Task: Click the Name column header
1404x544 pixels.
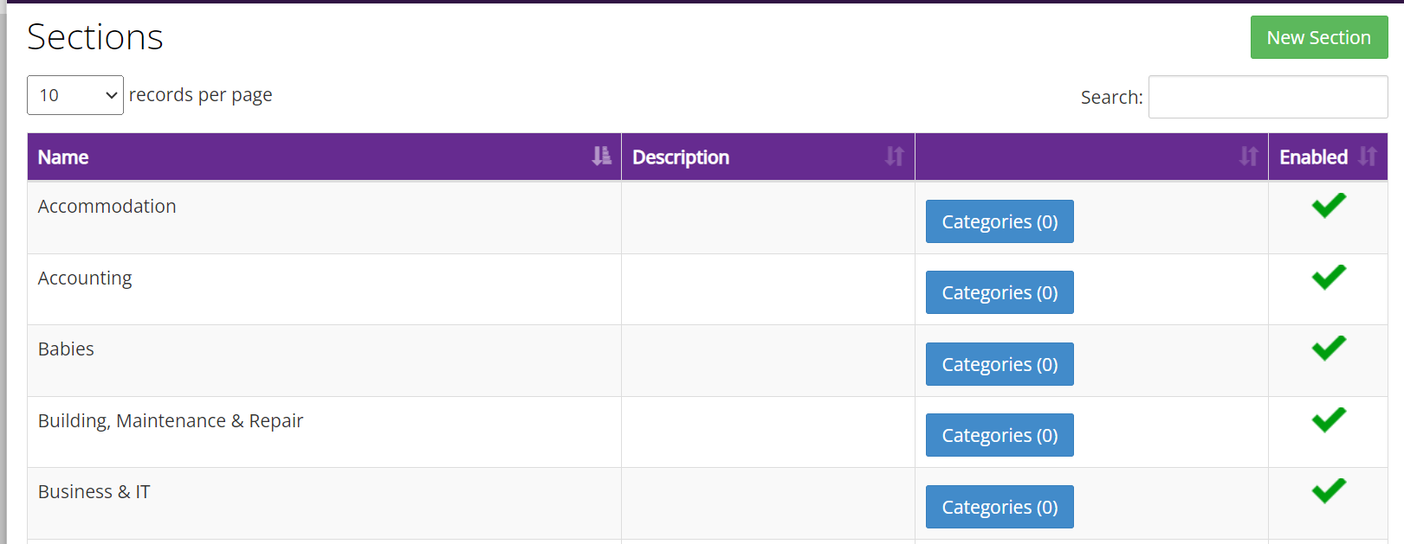Action: coord(63,157)
